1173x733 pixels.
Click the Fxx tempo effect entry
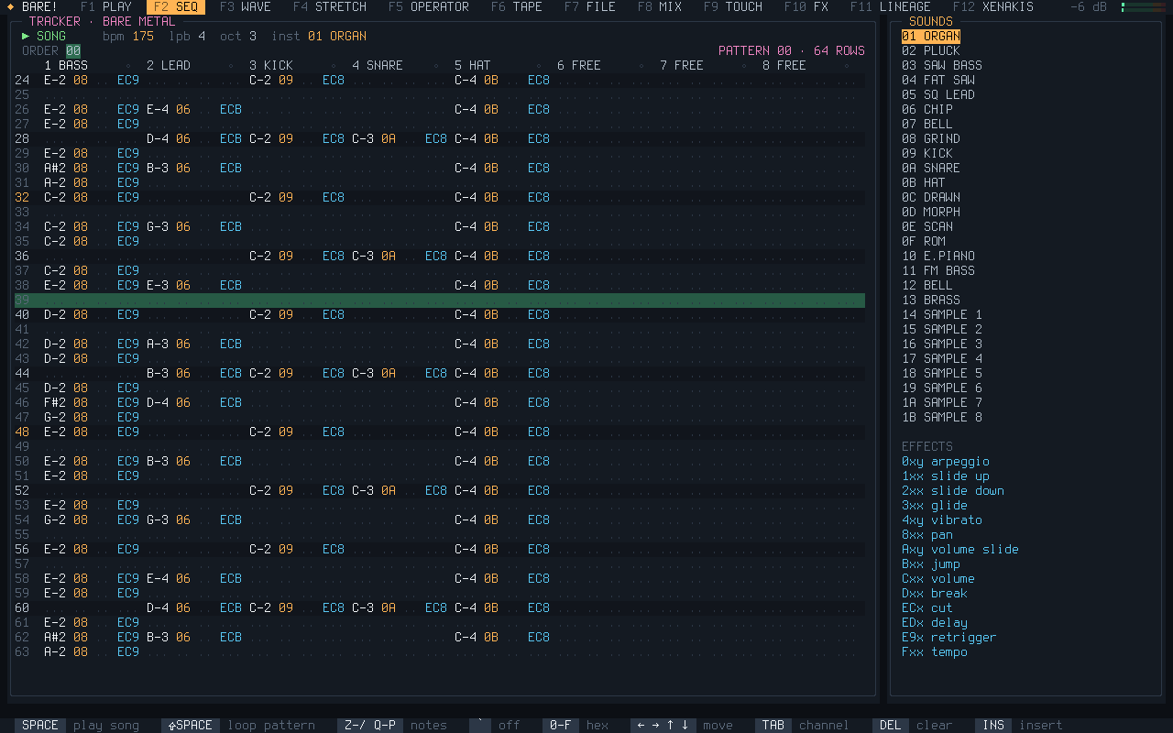coord(935,651)
